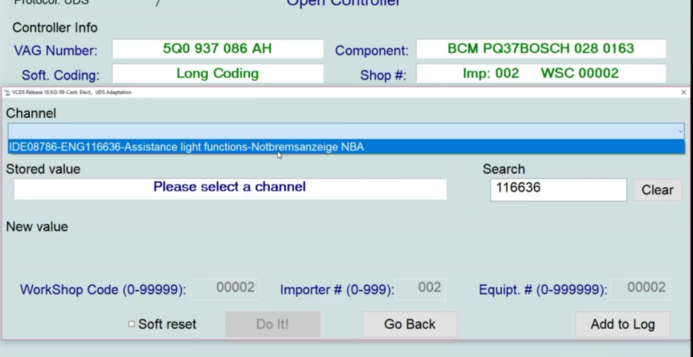Click inside the empty Channel combo box

tap(340, 131)
